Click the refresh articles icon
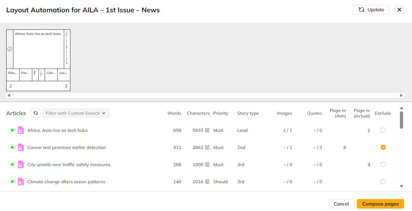 (36, 113)
